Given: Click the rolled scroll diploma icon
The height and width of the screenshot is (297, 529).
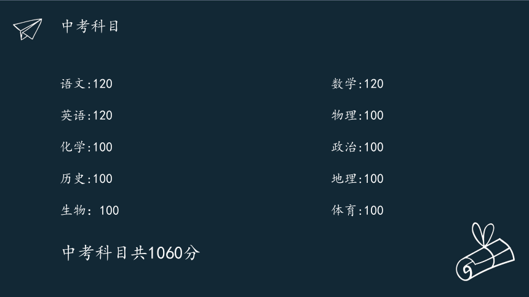Looking at the screenshot, I should [x=485, y=252].
